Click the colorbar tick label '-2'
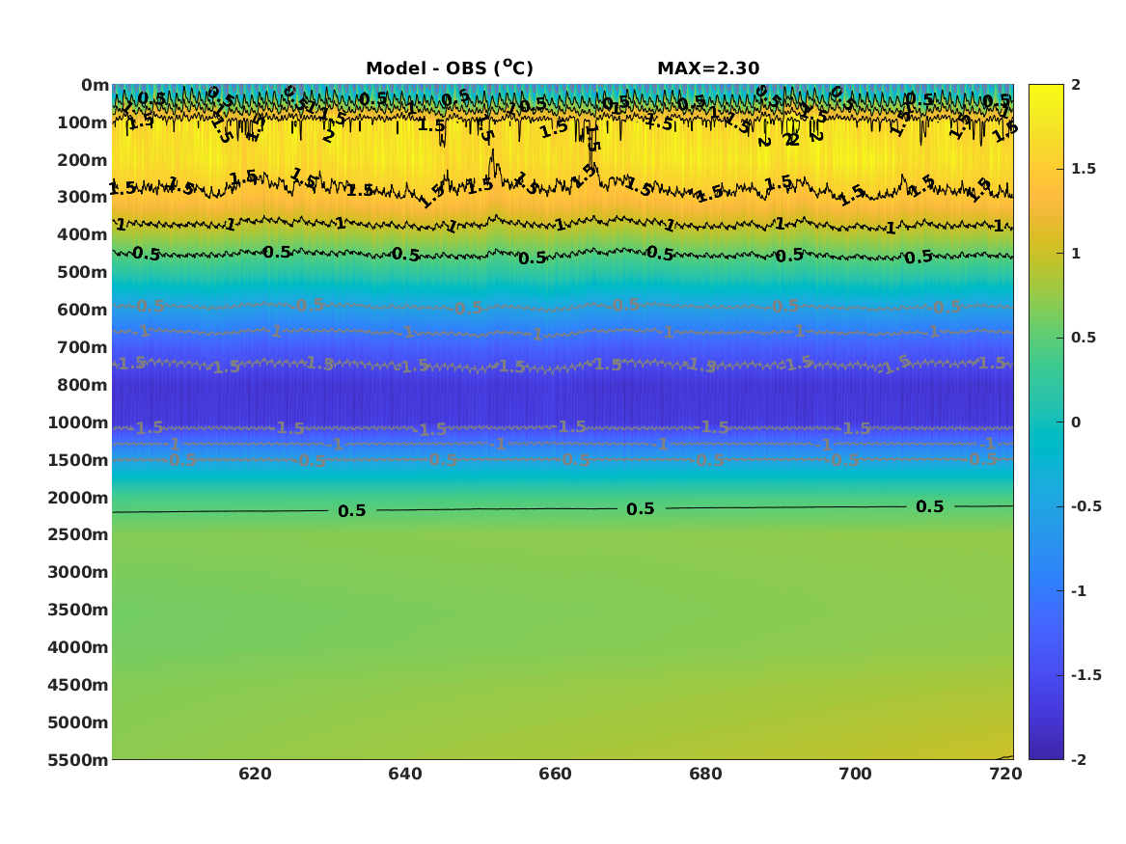The image size is (1126, 844). pos(1079,759)
